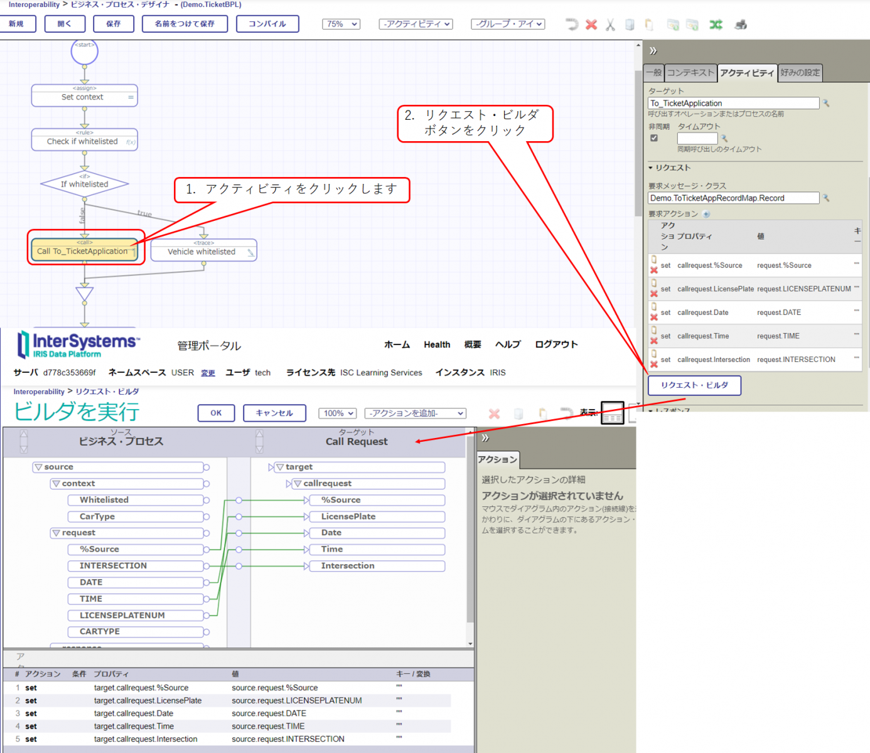Click plus icon beside 要求アクション label
Screen dimensions: 870x753
pos(707,214)
